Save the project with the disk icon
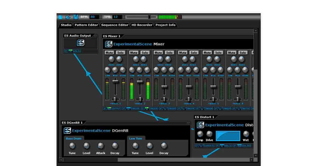Viewport: 317px width, 166px height. (76, 16)
